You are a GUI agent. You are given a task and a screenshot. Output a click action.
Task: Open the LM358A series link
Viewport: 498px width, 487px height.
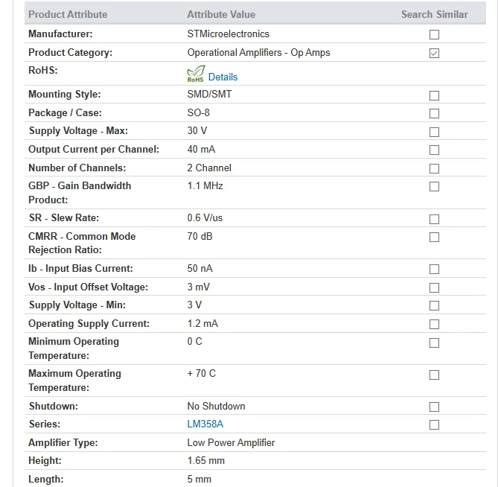[205, 424]
